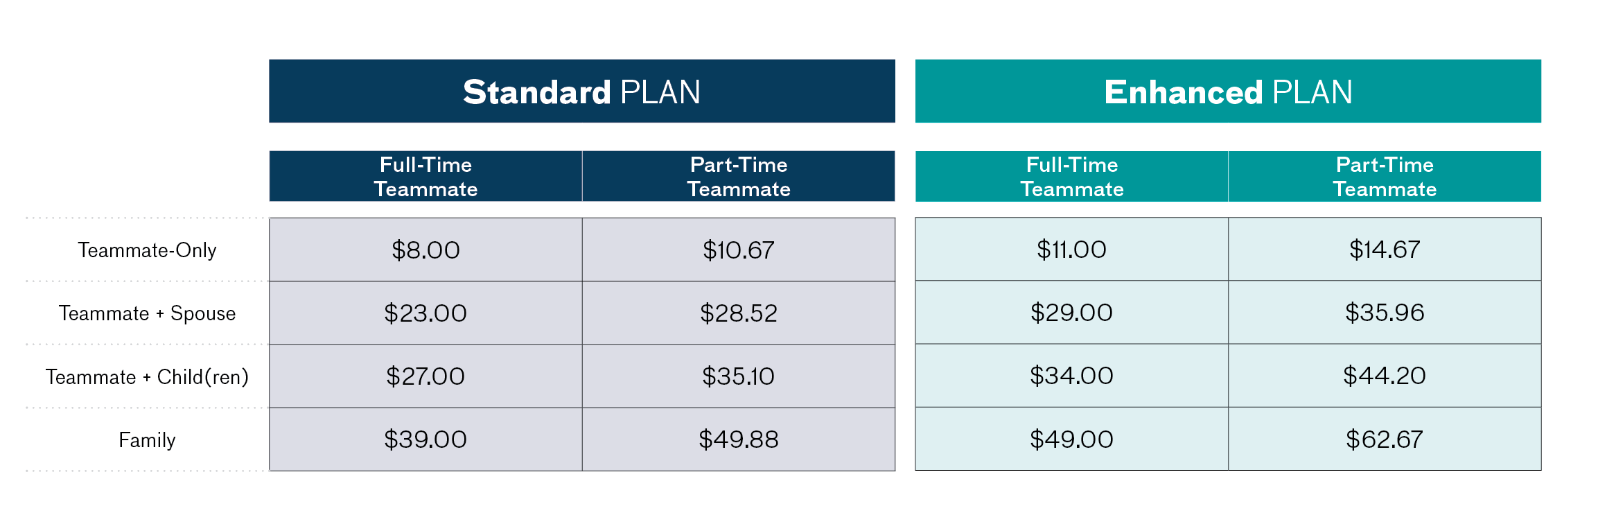This screenshot has width=1598, height=522.
Task: Click the Family row label
Action: point(147,440)
